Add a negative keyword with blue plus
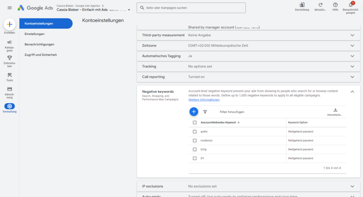 (x=194, y=112)
